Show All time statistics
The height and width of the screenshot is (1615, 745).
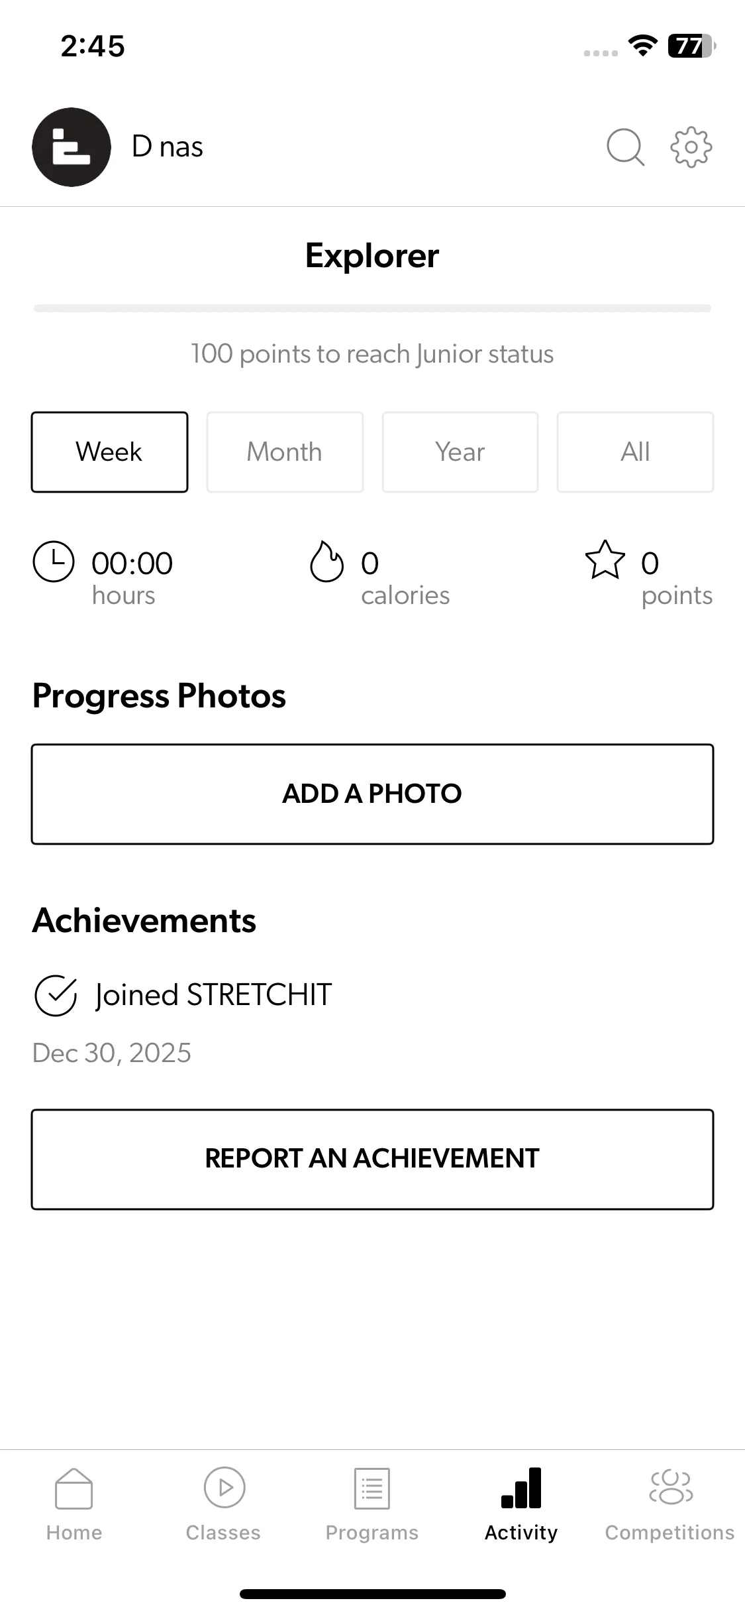click(635, 452)
